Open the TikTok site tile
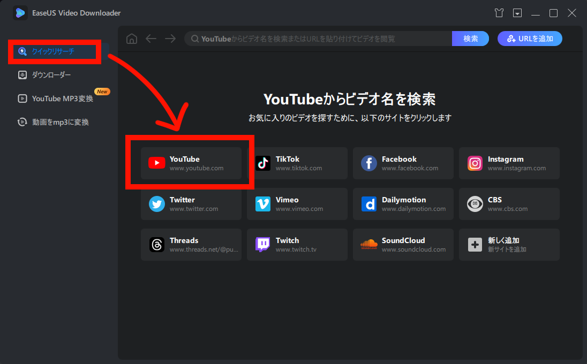Image resolution: width=587 pixels, height=364 pixels. pyautogui.click(x=297, y=163)
